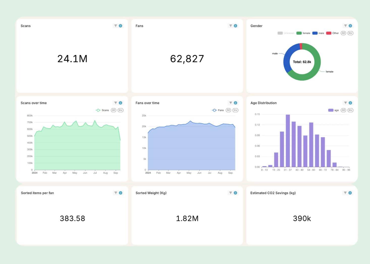The image size is (370, 264).
Task: Open the filter icon on Fans over time
Action: pos(230,103)
